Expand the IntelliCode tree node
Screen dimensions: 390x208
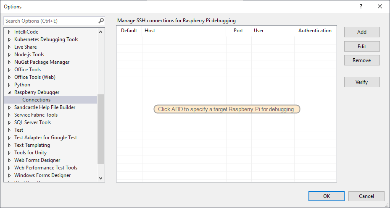point(9,32)
